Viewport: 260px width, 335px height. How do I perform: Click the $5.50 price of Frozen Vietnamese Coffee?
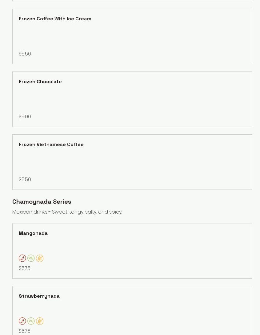pyautogui.click(x=25, y=180)
